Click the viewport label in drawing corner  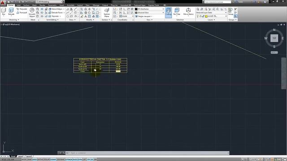click(x=11, y=24)
